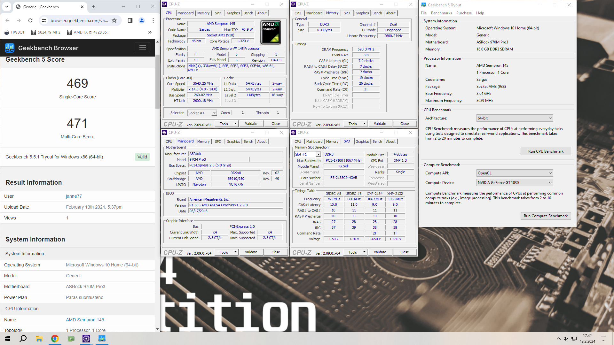Click the AMD Sempron logo in CPU-Z
Viewport: 614px width, 345px height.
coord(271,32)
